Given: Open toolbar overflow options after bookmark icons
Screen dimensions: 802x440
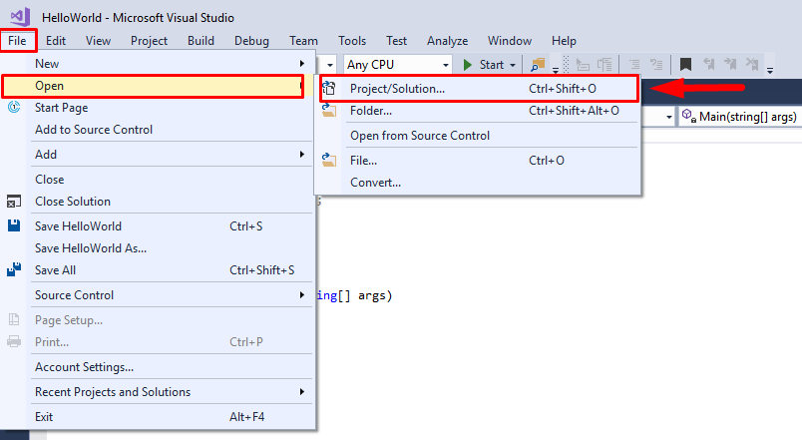Looking at the screenshot, I should point(770,70).
